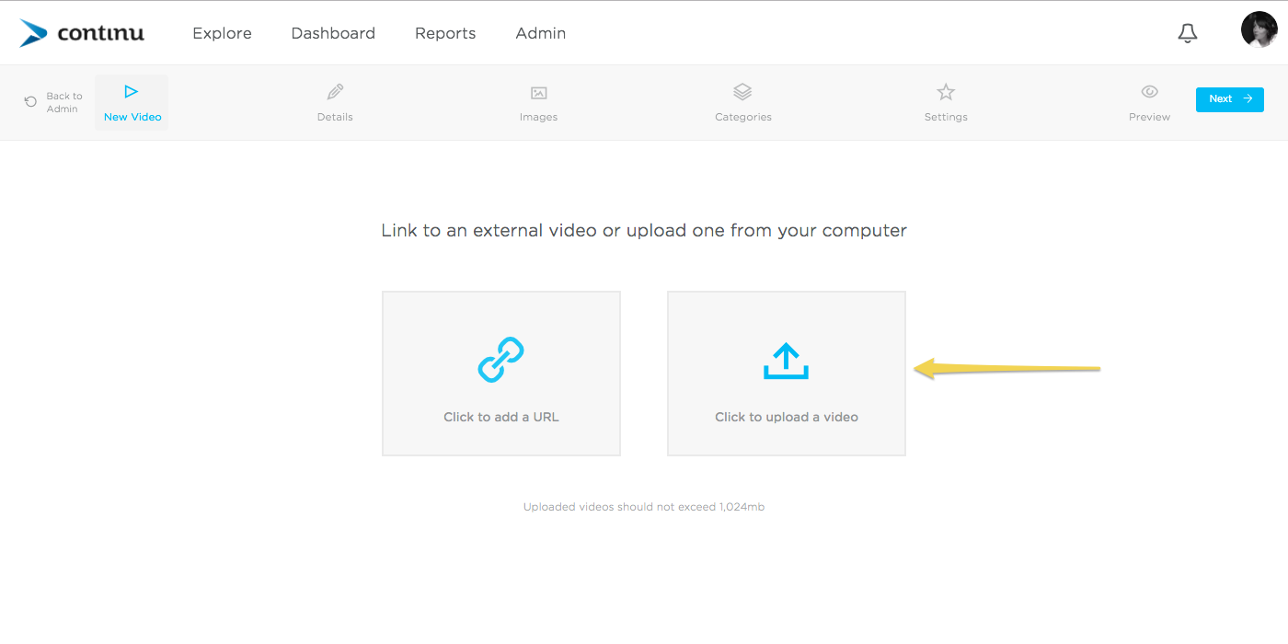Go to the Categories step label
Image resolution: width=1288 pixels, height=644 pixels.
pos(743,117)
